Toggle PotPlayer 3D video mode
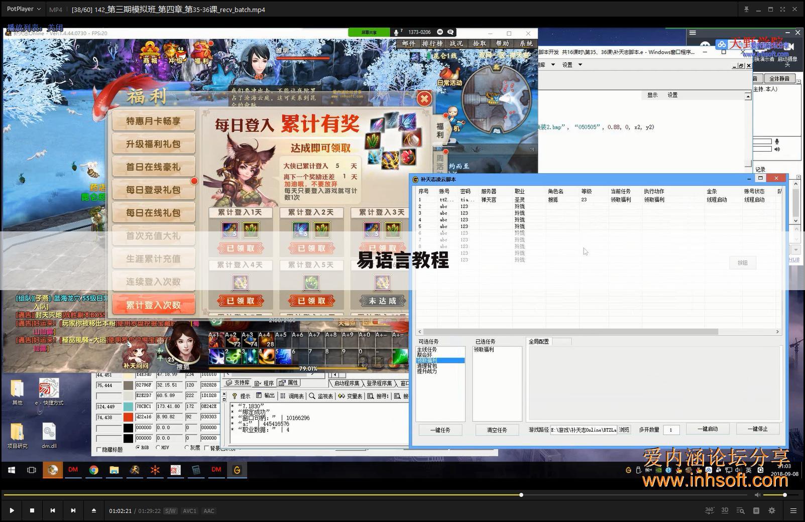805x522 pixels. [725, 510]
